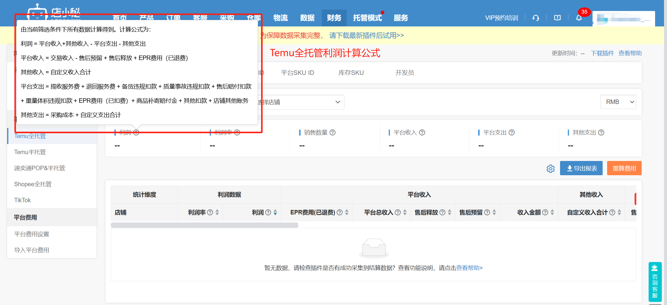Open the 托管模式 top menu
Image resolution: width=667 pixels, height=305 pixels.
367,18
